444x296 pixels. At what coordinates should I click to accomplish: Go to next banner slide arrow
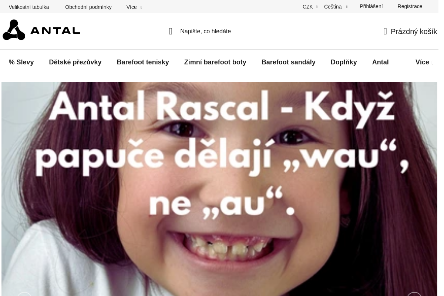[x=414, y=294]
